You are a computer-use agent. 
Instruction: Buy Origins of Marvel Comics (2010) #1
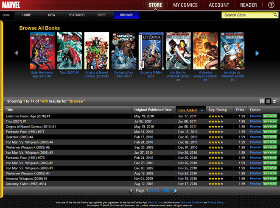coord(270,127)
